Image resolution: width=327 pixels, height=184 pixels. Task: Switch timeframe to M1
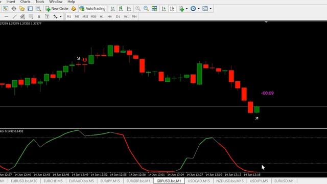coord(69,16)
